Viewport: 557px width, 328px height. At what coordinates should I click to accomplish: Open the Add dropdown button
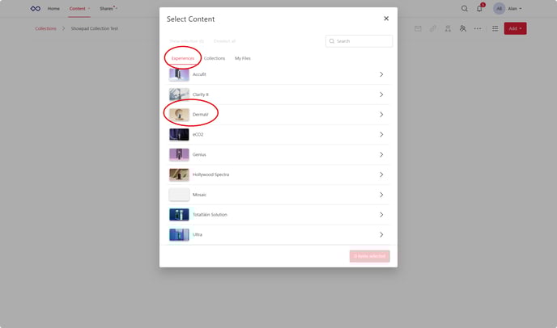(x=515, y=28)
